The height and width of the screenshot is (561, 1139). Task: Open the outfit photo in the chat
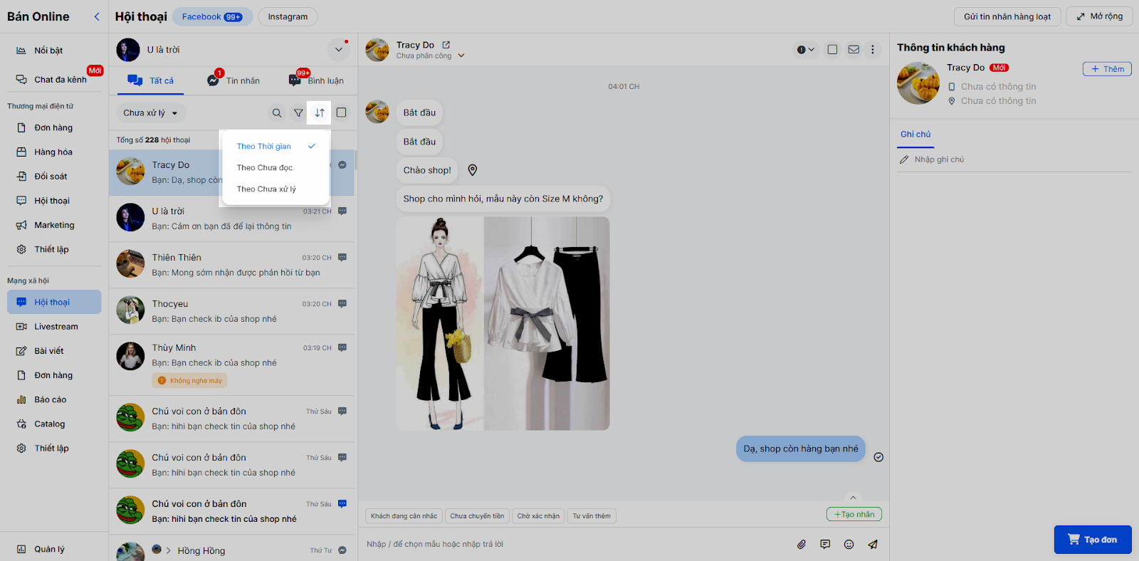pos(503,323)
